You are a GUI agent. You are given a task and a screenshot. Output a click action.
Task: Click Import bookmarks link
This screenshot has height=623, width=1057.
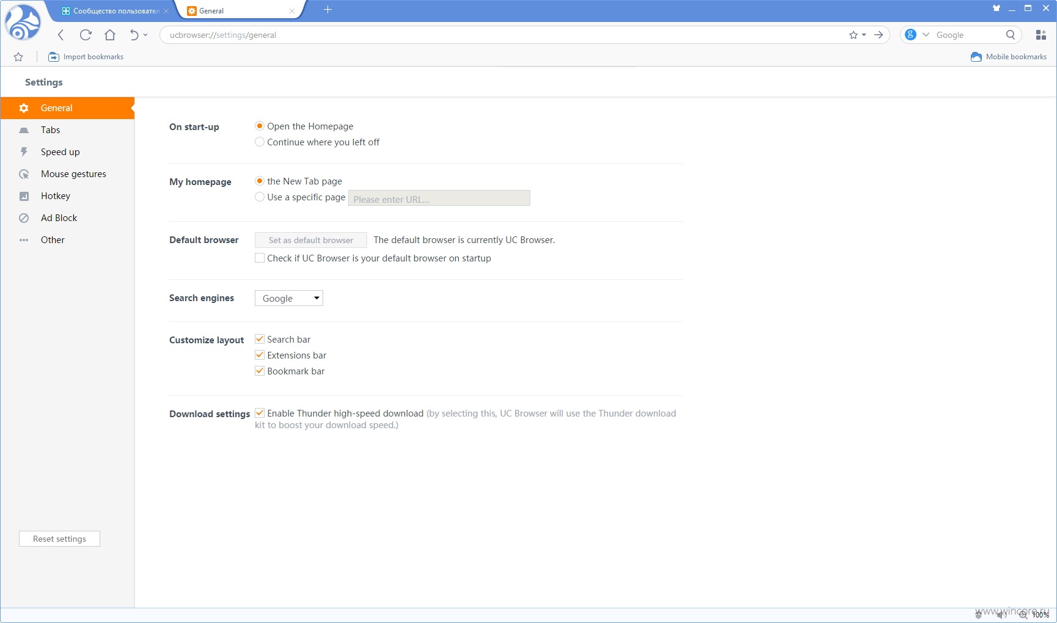tap(93, 57)
